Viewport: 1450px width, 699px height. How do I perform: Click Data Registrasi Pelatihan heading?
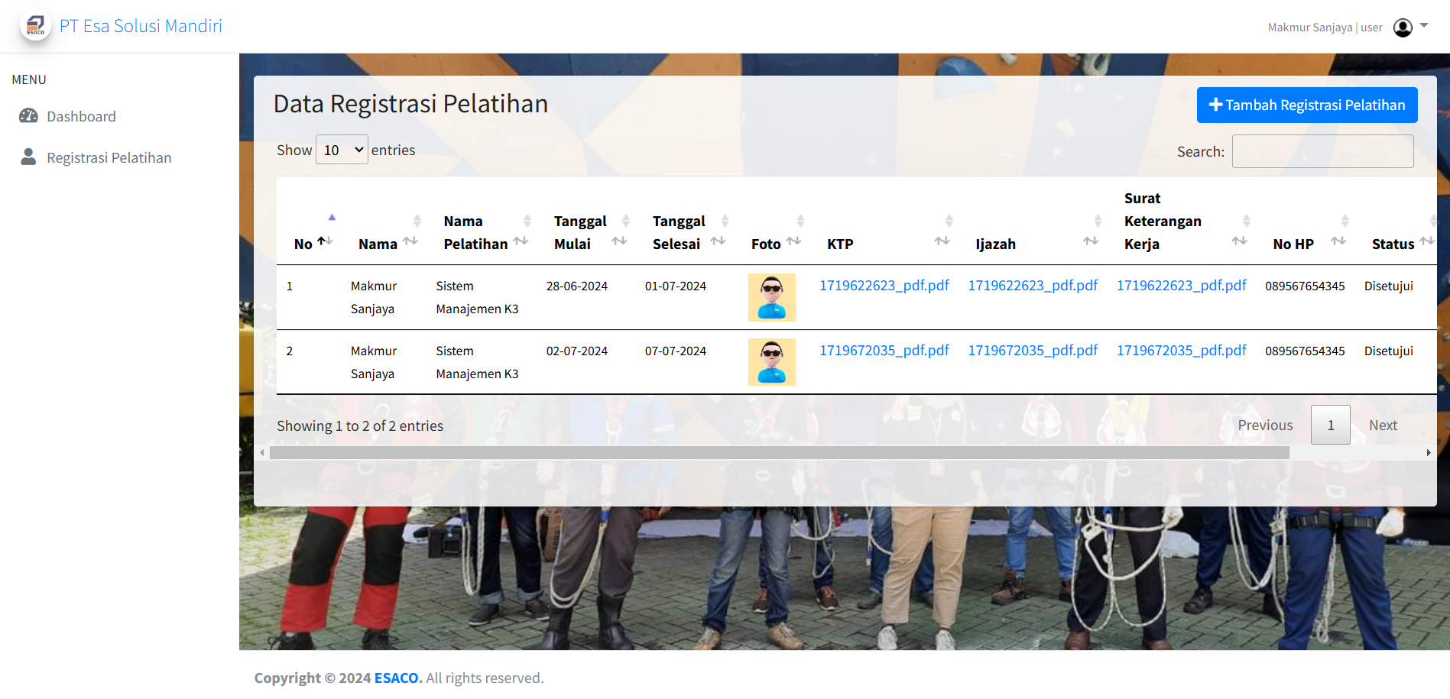tap(410, 103)
